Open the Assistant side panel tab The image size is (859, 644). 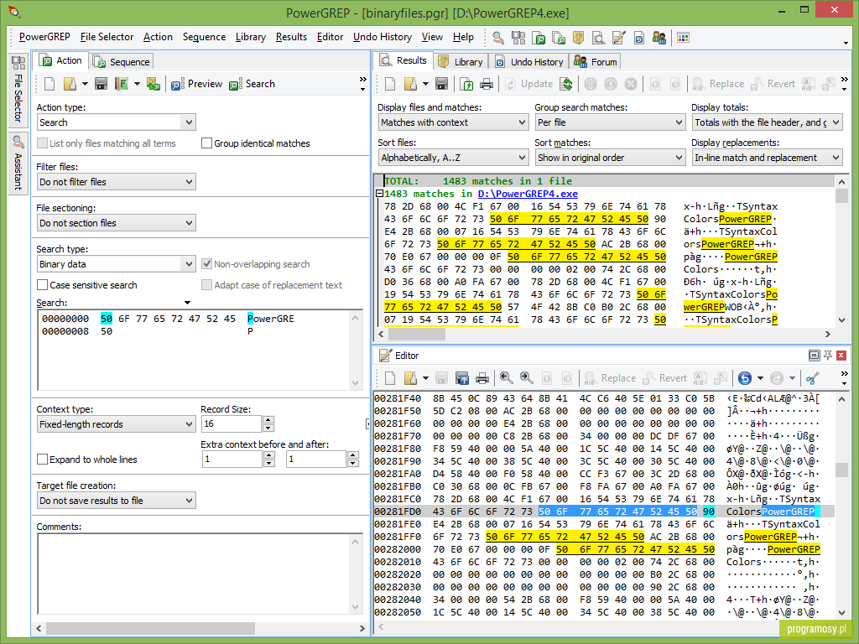(x=18, y=164)
